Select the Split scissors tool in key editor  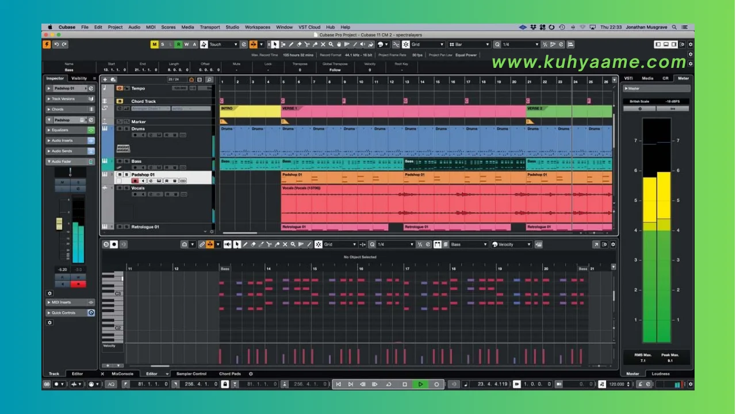(269, 244)
